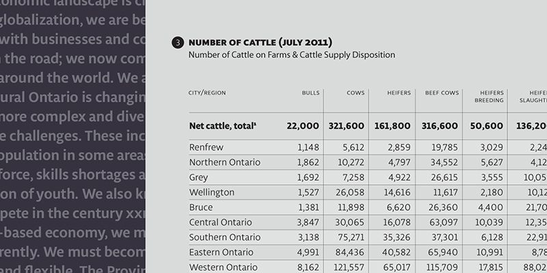Click the 22,000 total bulls value

click(303, 126)
